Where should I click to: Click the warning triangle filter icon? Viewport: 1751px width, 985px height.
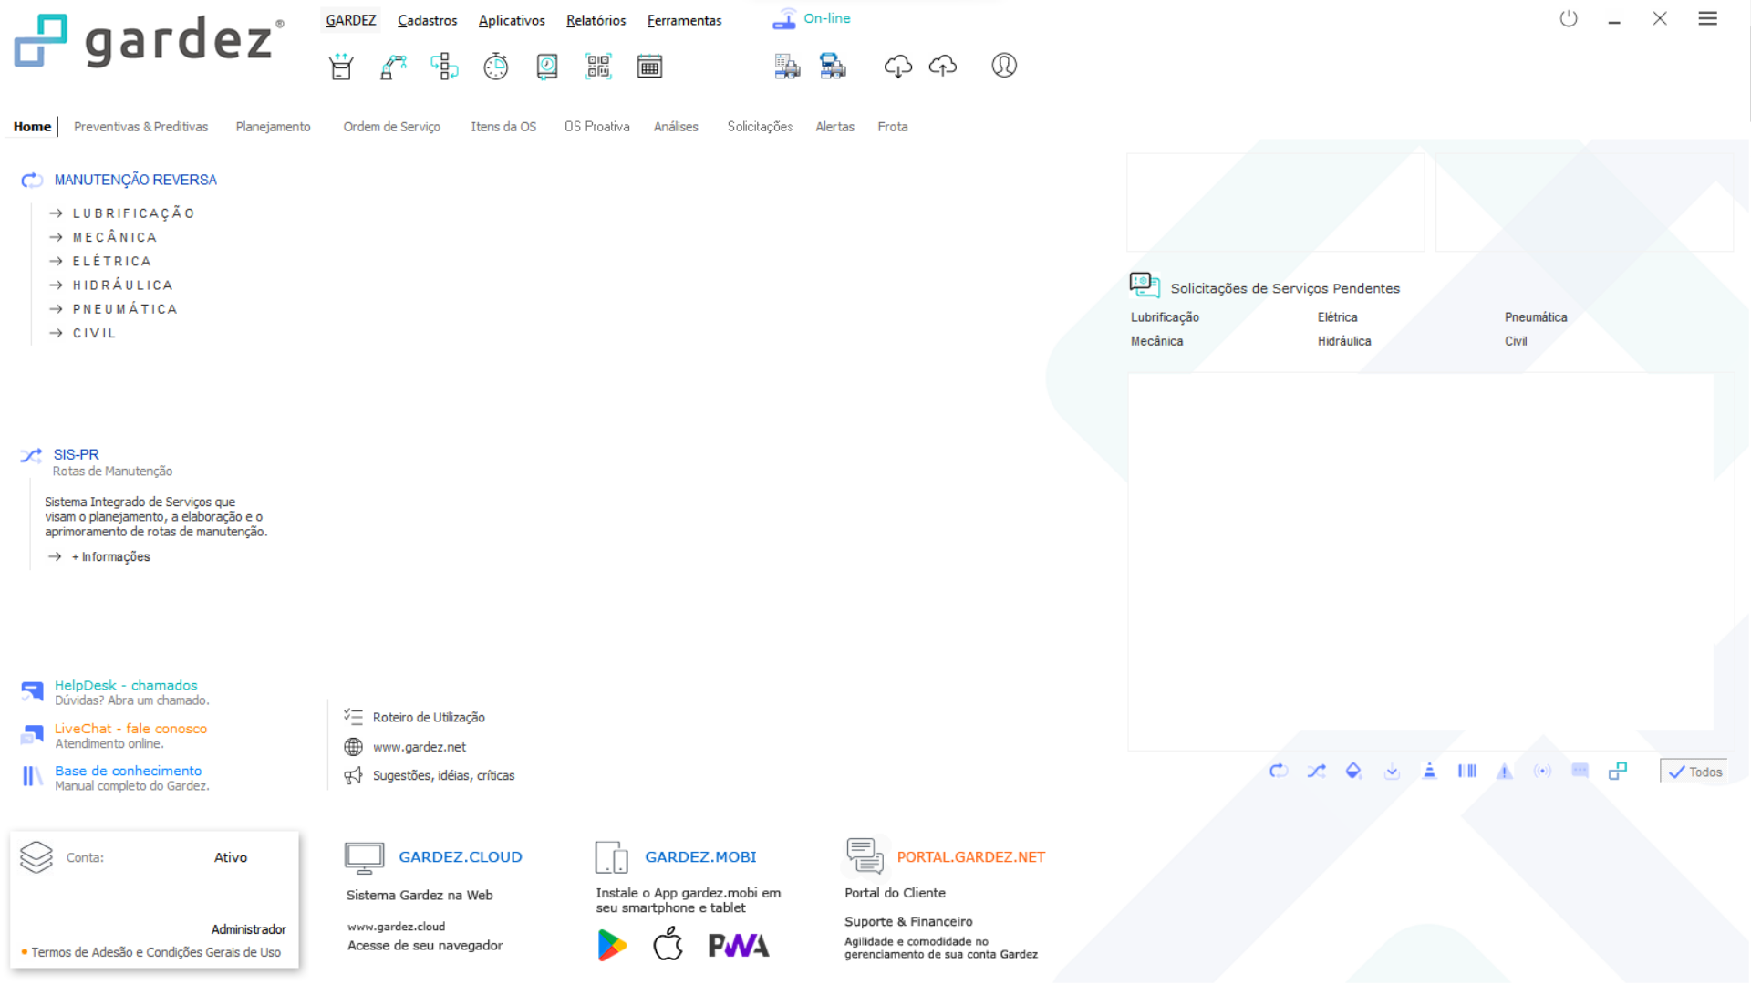(1505, 772)
